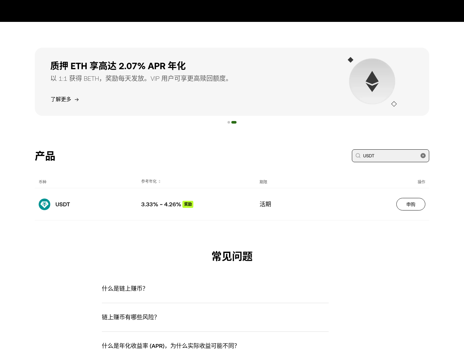Expand the 链上赚币有哪些风险 FAQ item
Viewport: 464px width, 354px height.
click(215, 317)
